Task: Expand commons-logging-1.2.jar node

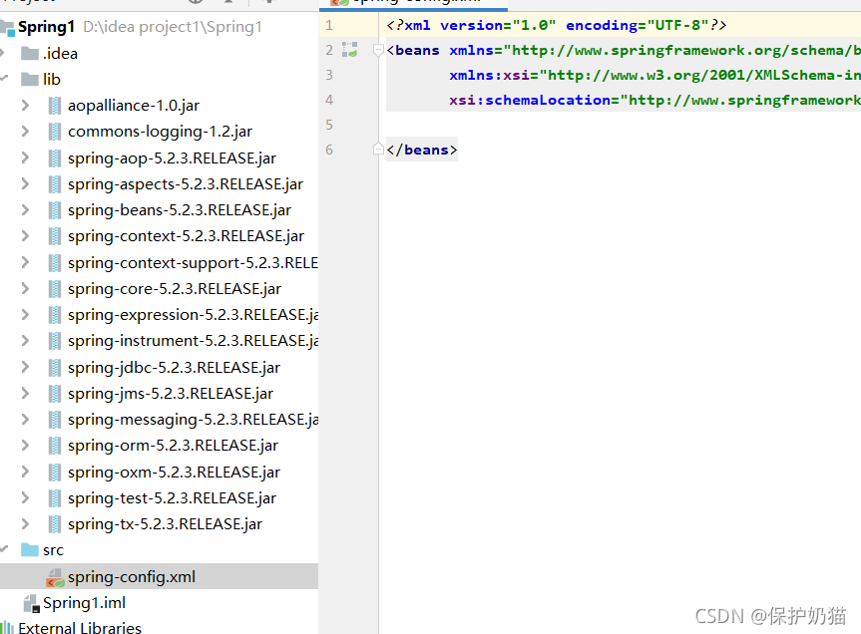Action: click(25, 131)
